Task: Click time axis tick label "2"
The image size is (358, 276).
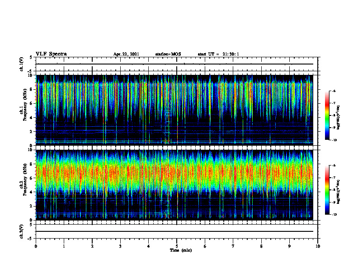Action: pos(92,246)
